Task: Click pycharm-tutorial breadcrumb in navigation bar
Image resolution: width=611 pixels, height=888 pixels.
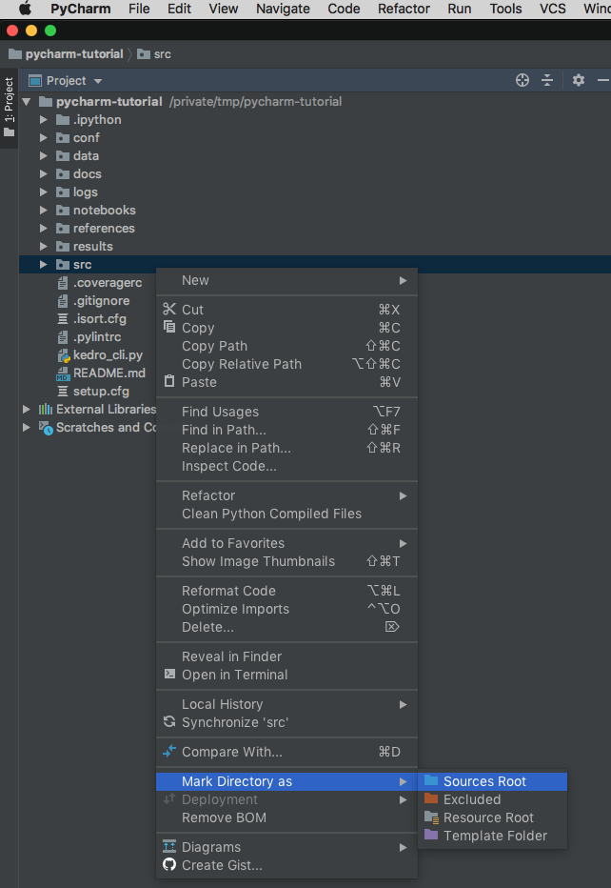Action: [x=73, y=54]
